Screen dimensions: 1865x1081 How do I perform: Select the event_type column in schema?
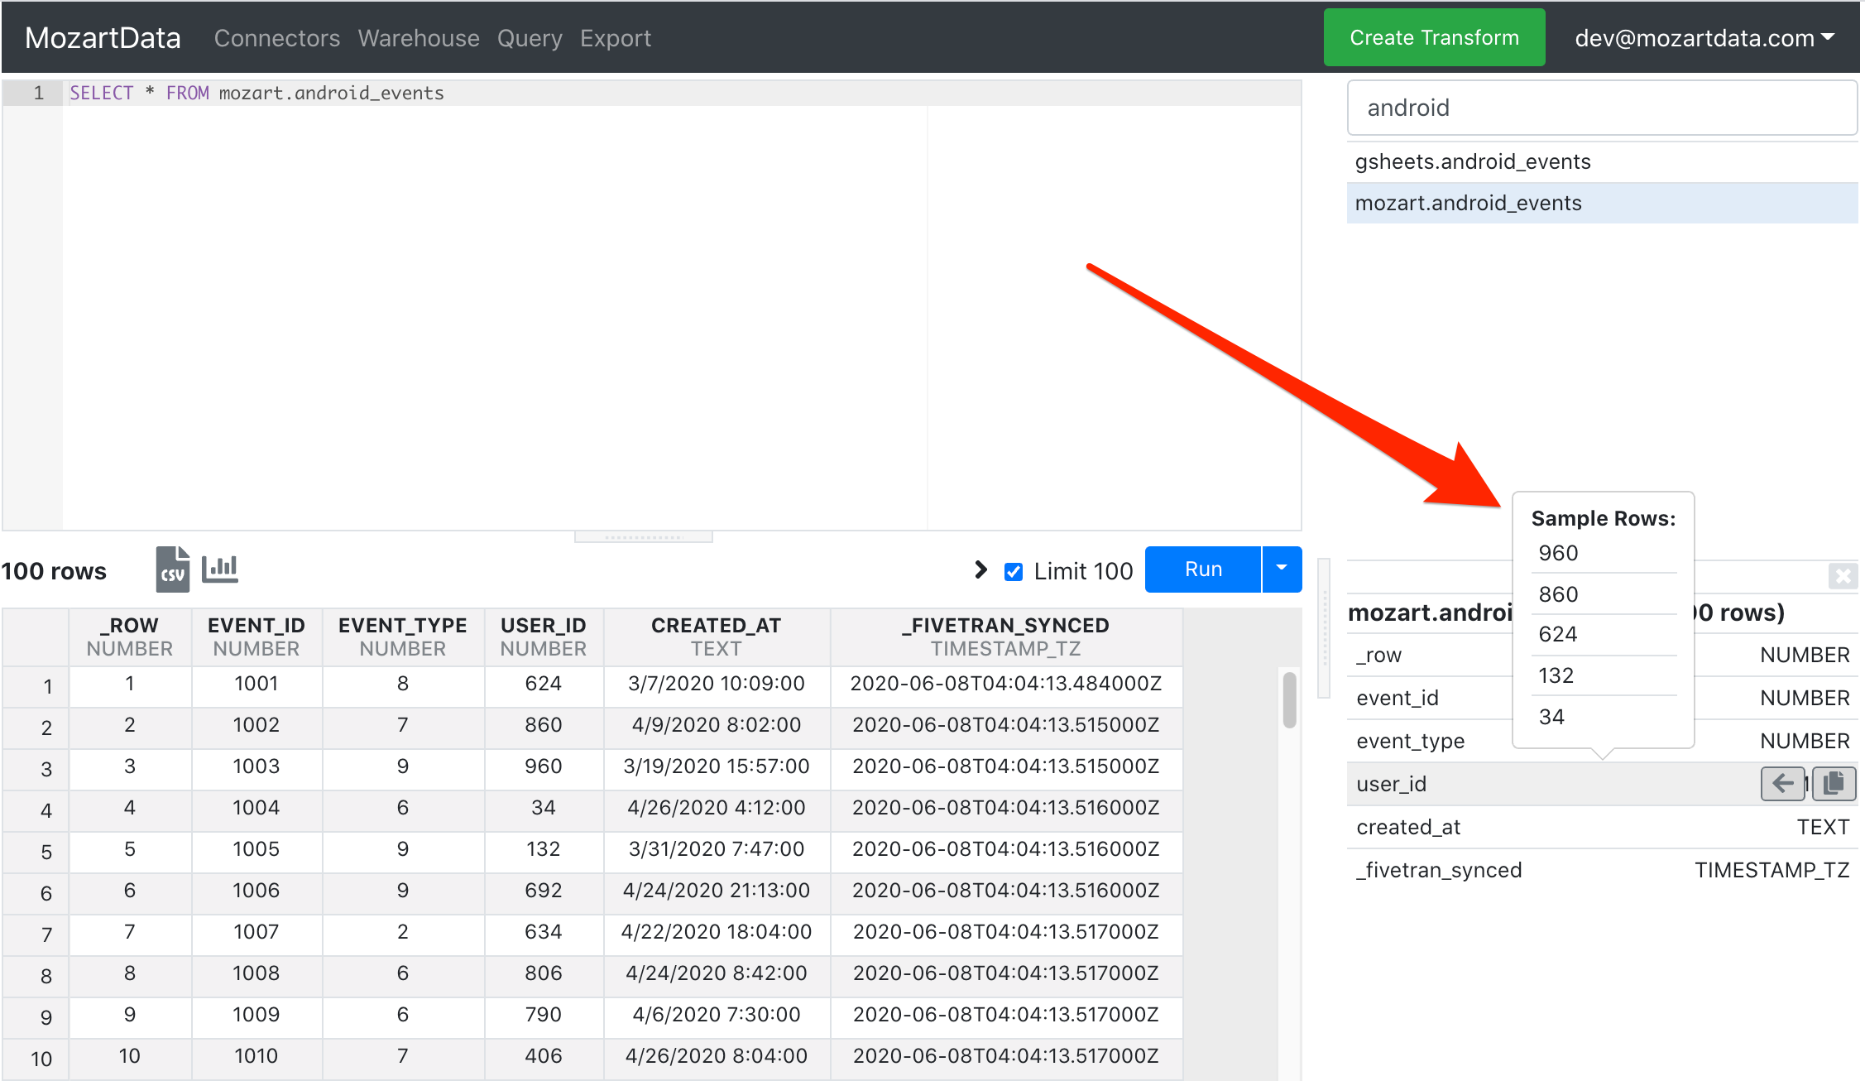coord(1602,741)
